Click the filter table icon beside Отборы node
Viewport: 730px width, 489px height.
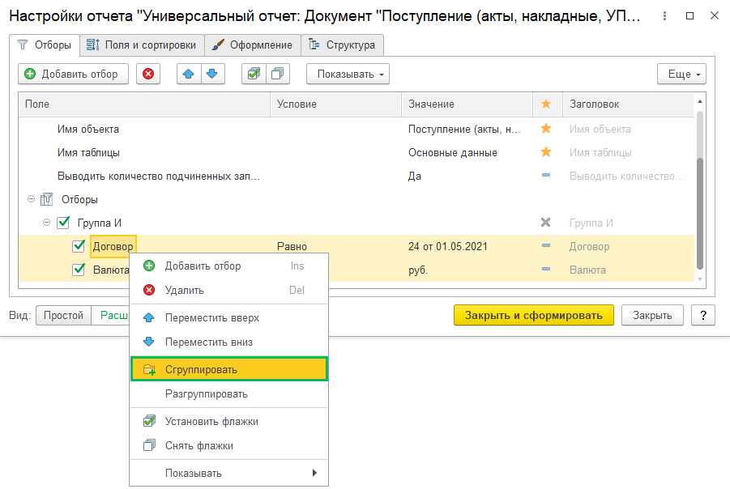click(46, 199)
